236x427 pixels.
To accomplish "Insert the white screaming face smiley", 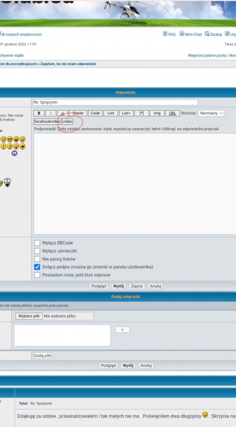I will point(7,182).
